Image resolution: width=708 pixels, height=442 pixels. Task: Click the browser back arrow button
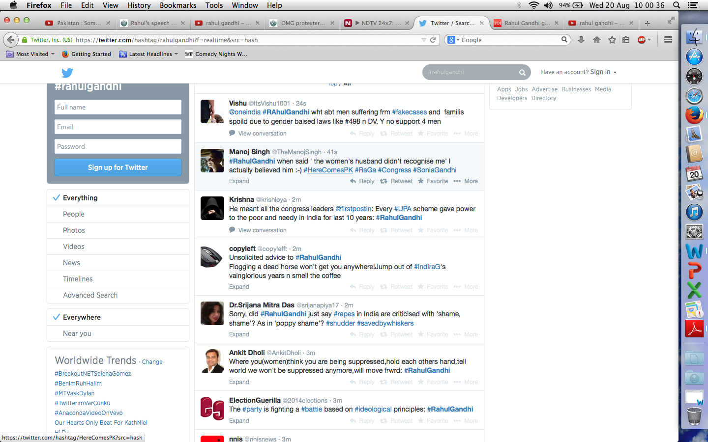click(x=10, y=40)
